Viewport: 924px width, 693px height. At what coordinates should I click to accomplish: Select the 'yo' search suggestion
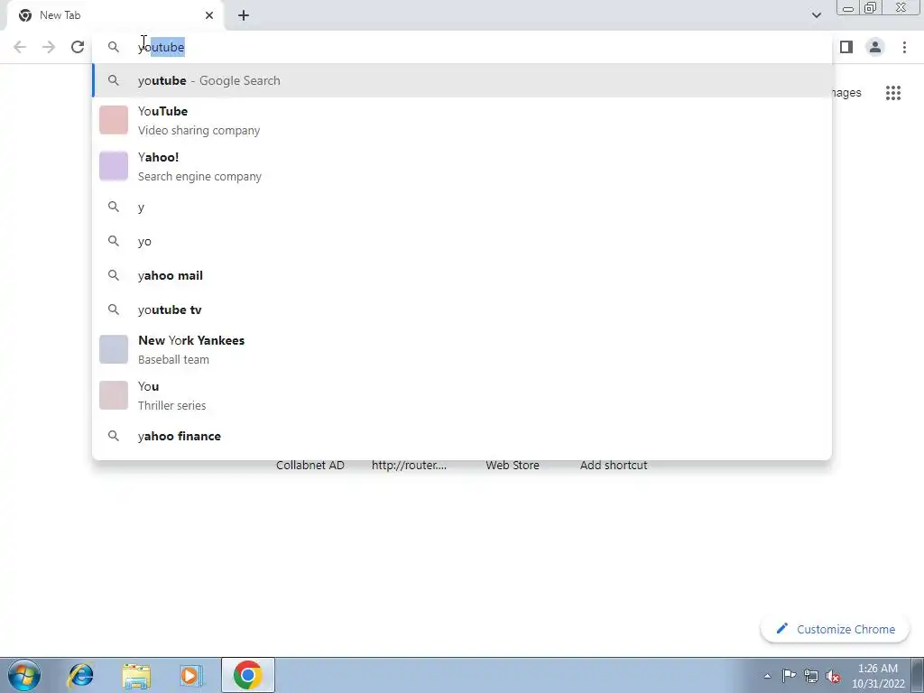[462, 241]
